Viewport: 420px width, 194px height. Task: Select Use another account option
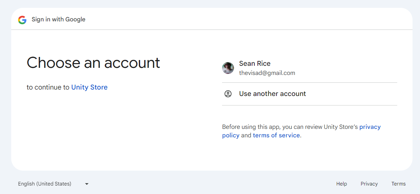coord(272,94)
